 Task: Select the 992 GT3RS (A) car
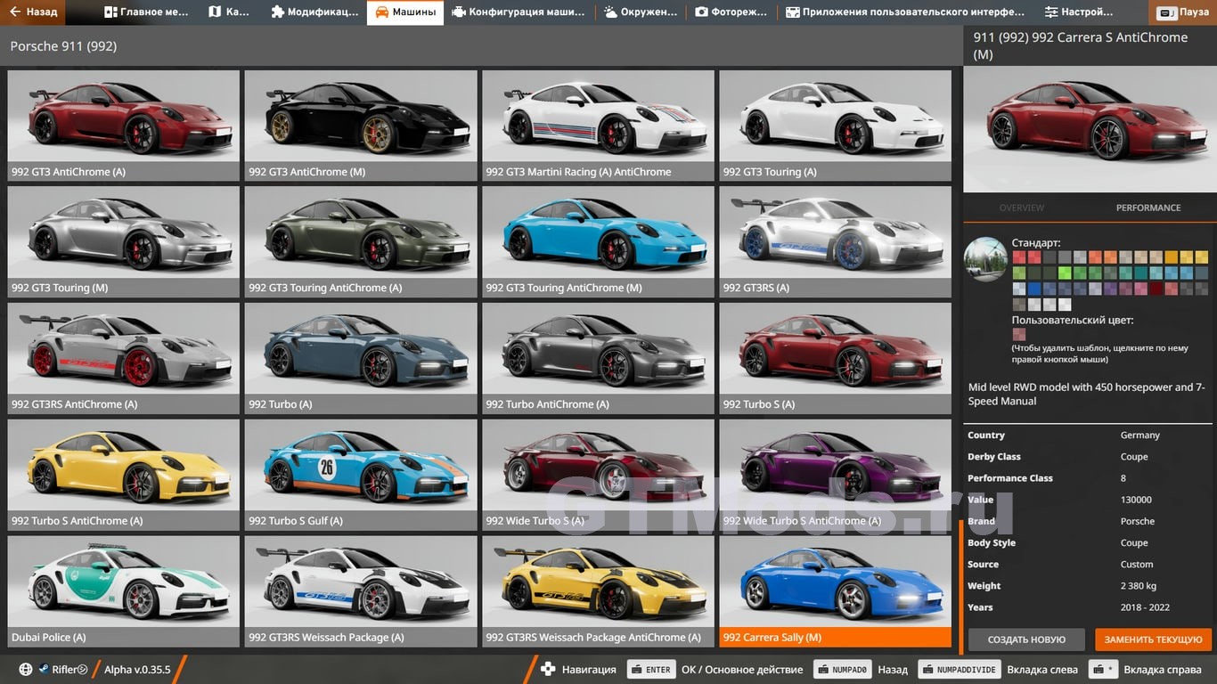[x=836, y=242]
